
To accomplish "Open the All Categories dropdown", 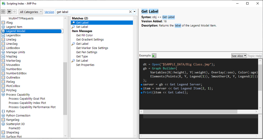I will 31,12.
